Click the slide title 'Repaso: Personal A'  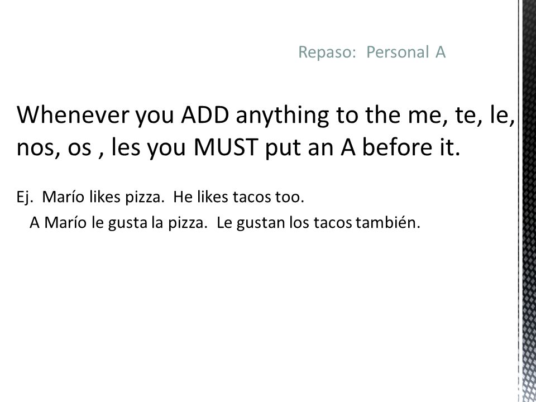372,52
